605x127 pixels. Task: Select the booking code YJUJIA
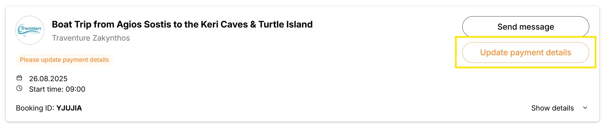coord(69,108)
